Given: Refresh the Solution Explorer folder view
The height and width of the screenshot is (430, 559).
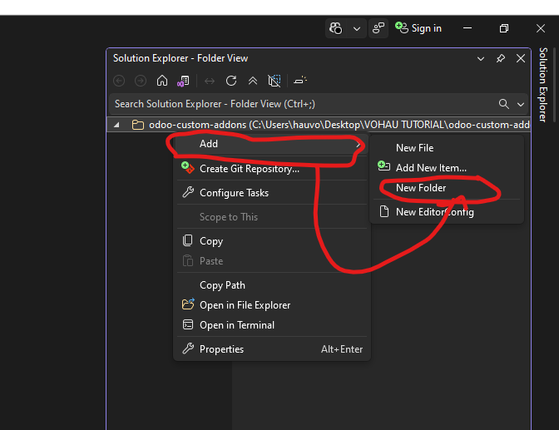Looking at the screenshot, I should (x=231, y=81).
